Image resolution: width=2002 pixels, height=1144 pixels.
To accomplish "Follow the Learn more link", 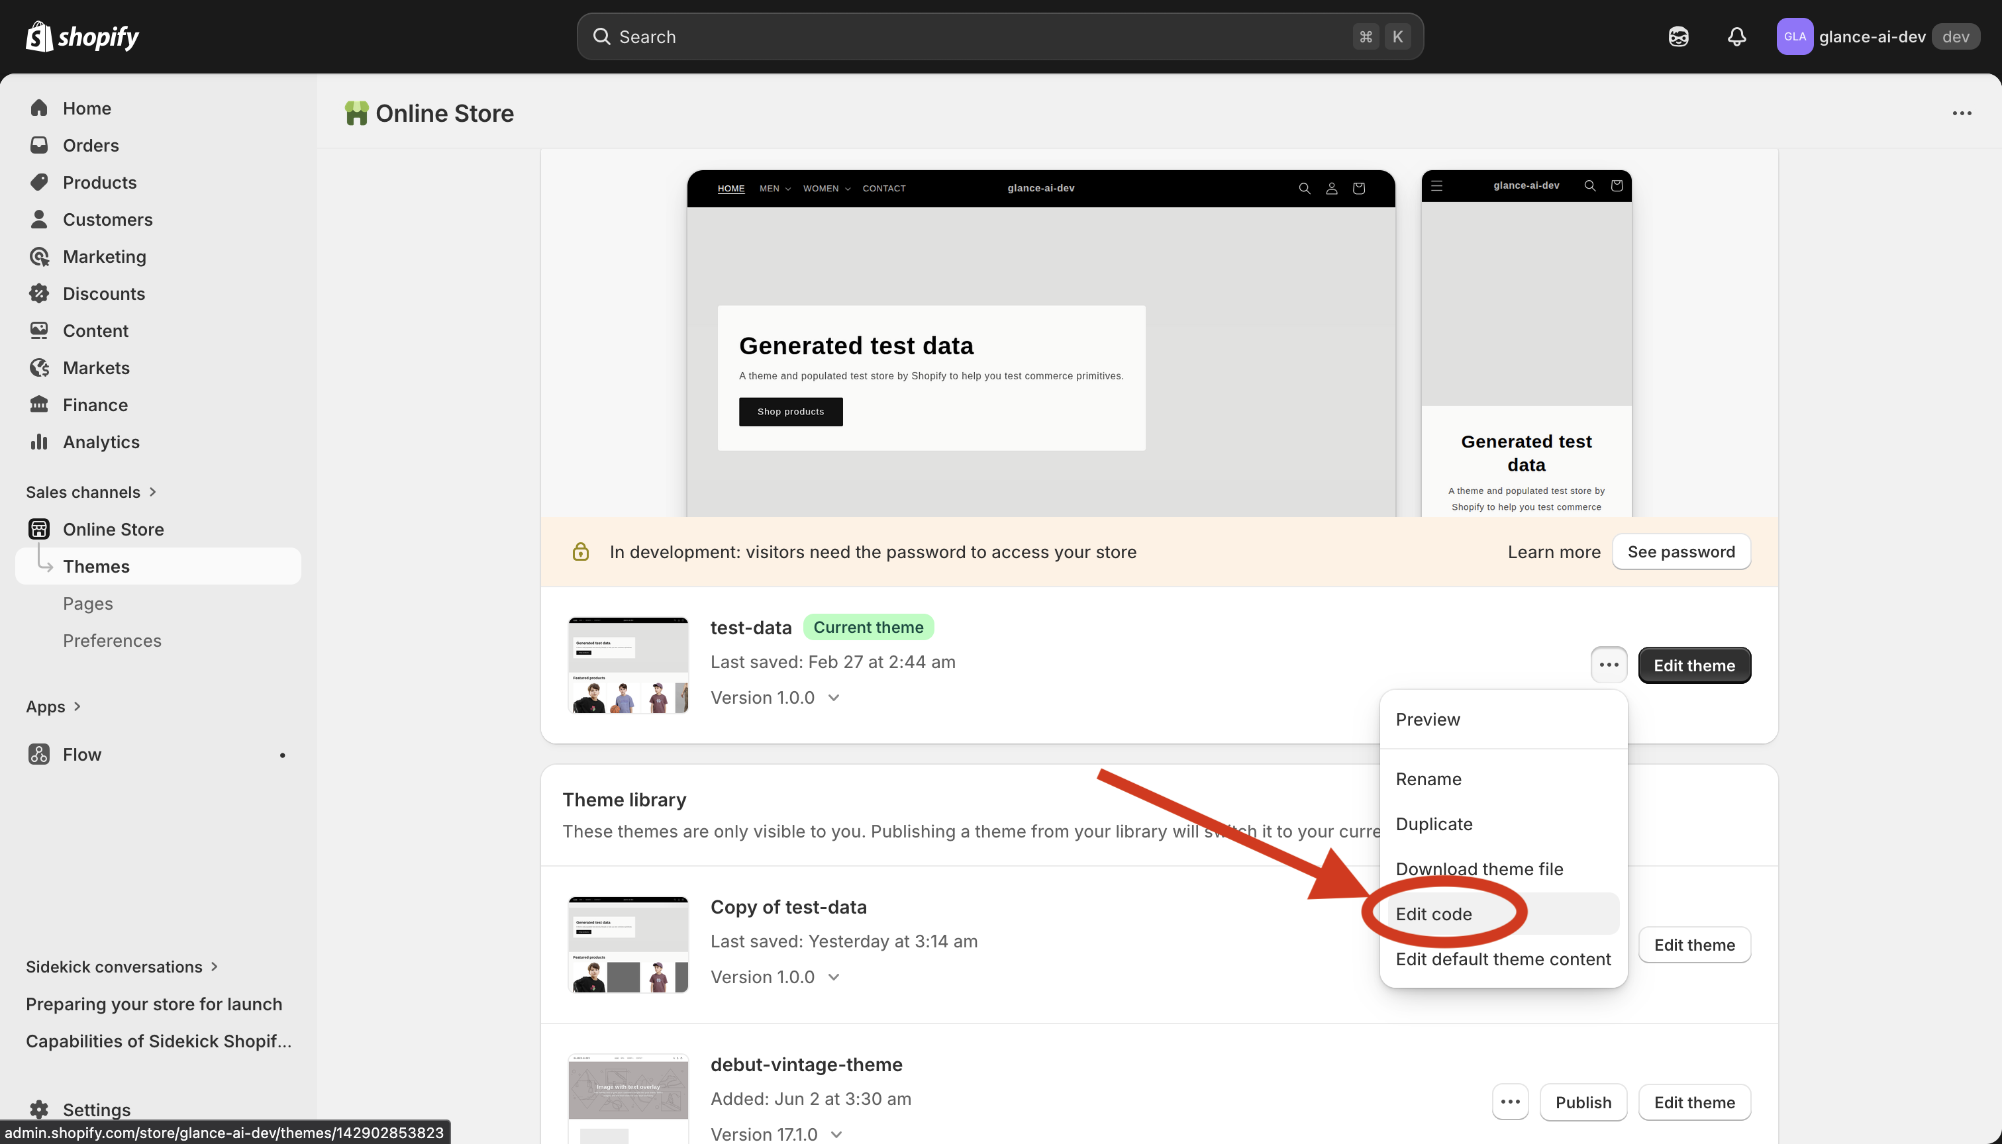I will tap(1554, 551).
